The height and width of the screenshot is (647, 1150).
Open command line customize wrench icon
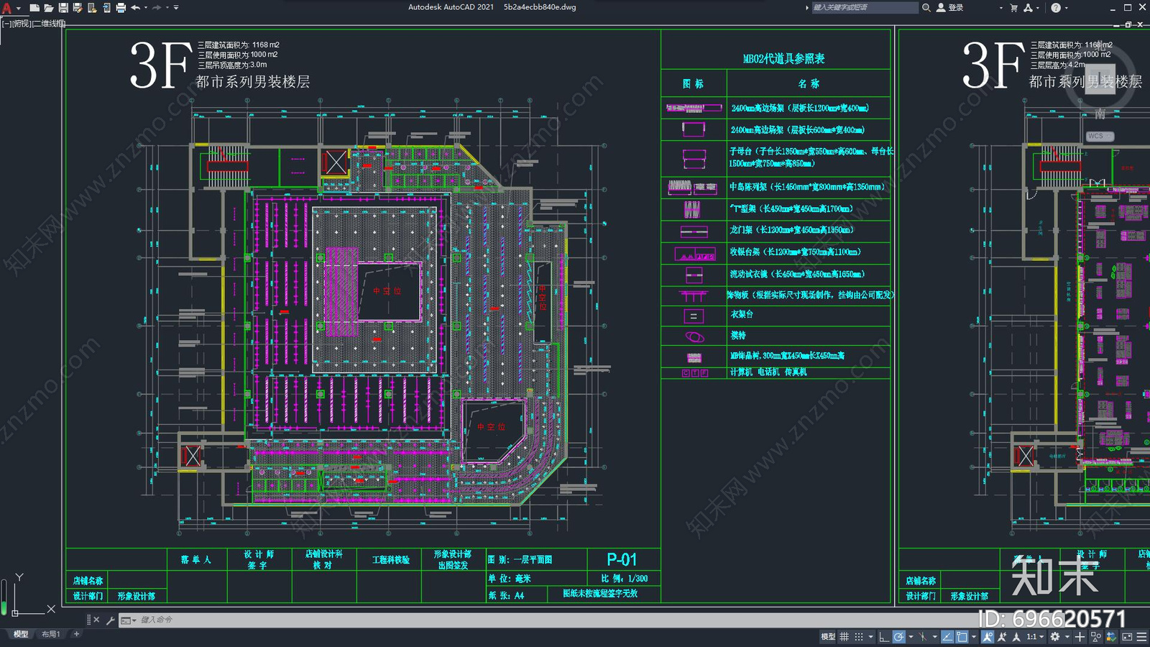[111, 620]
